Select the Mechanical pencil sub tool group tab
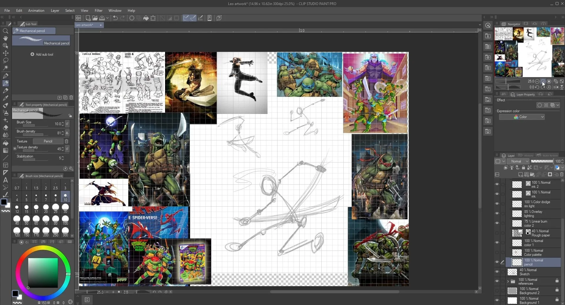This screenshot has height=305, width=565. (34, 31)
